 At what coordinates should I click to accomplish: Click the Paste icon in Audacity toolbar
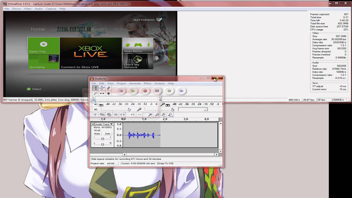[109, 115]
